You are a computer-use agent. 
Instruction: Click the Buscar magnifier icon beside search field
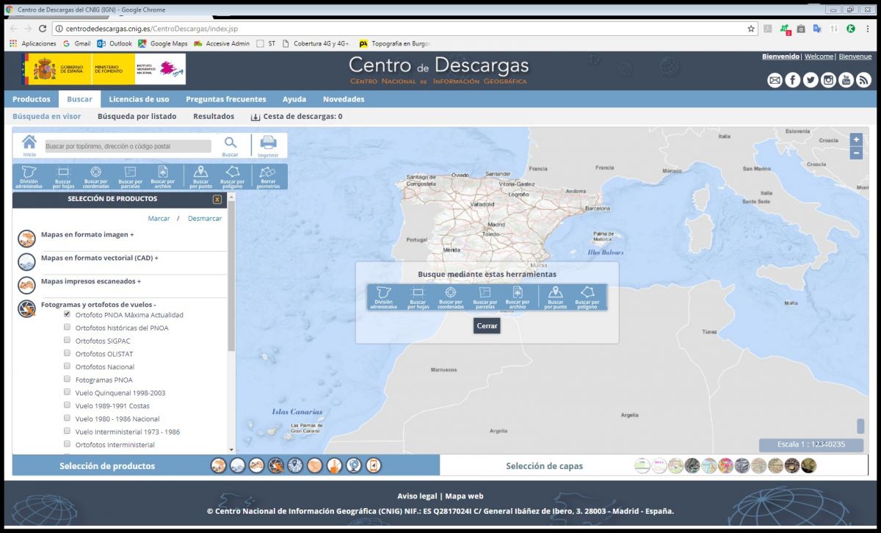(231, 145)
